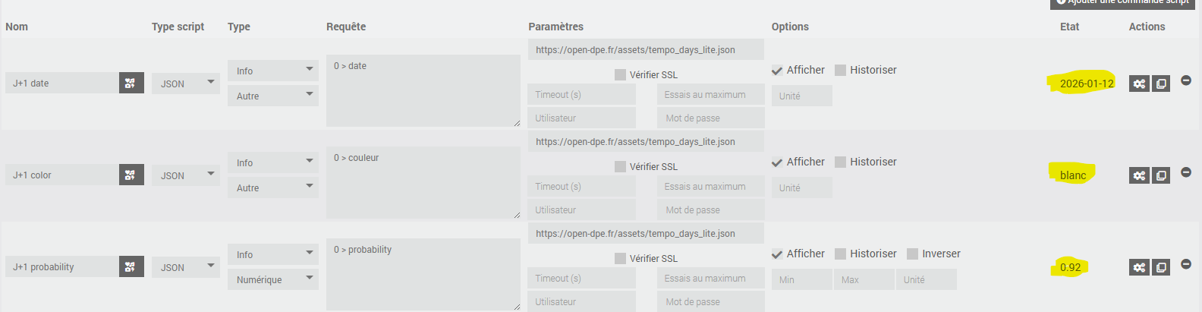This screenshot has height=312, width=1202.
Task: Check the Inverser option for J+1 probability
Action: point(913,254)
